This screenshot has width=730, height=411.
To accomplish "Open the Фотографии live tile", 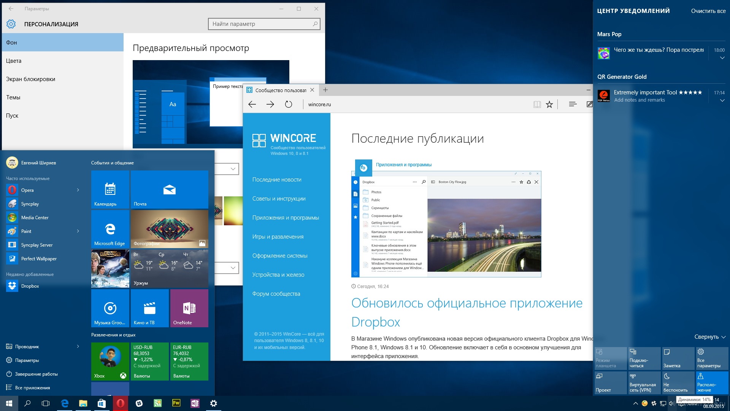I will (x=170, y=229).
